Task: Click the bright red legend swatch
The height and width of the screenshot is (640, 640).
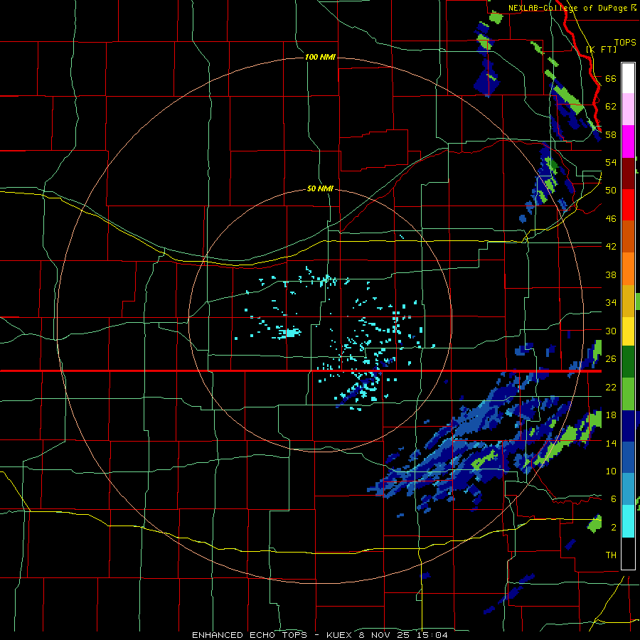Action: [x=628, y=205]
